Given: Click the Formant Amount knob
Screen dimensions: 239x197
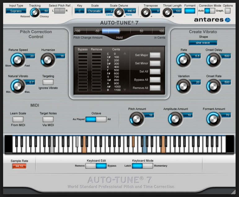Looking at the screenshot, I should 213,119.
